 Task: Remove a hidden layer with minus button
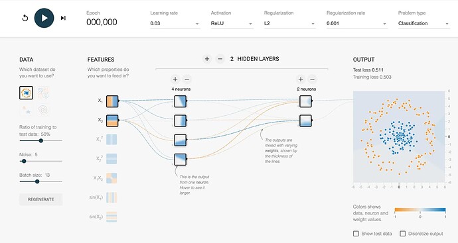[x=220, y=59]
